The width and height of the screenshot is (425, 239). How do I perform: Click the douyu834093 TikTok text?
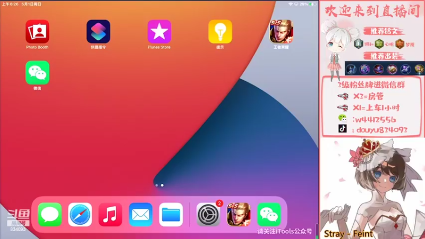click(x=381, y=130)
